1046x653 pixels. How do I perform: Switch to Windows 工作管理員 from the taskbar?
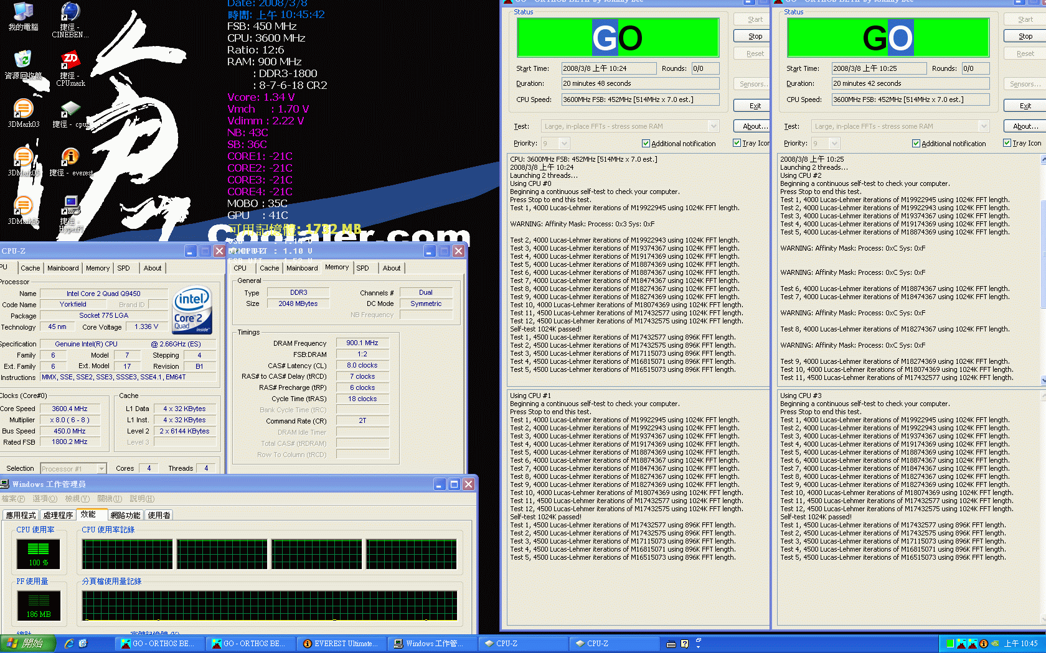(x=431, y=644)
